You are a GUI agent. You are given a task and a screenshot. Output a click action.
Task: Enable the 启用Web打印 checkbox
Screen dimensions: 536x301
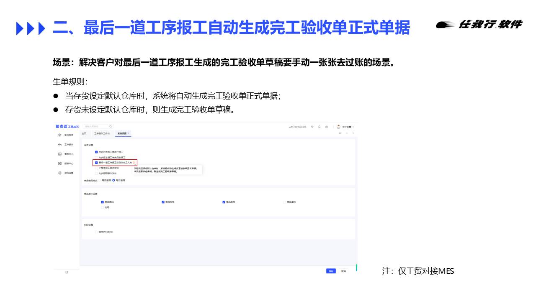96,232
